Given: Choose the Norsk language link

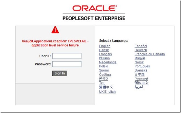Looking at the screenshot, I should pos(139,62).
